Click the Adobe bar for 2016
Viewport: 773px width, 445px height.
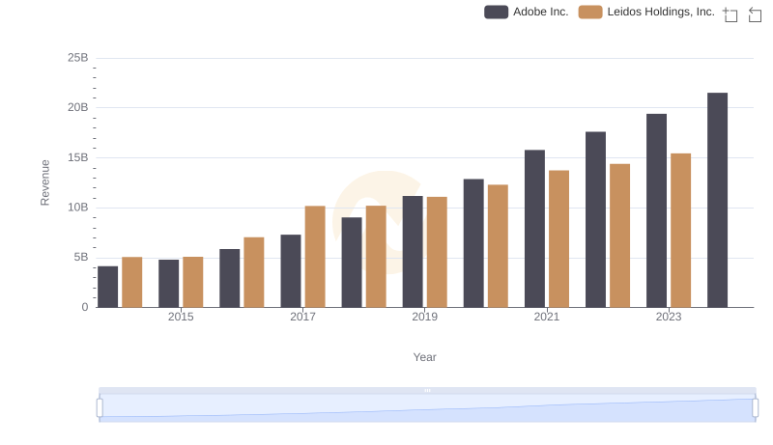[229, 278]
